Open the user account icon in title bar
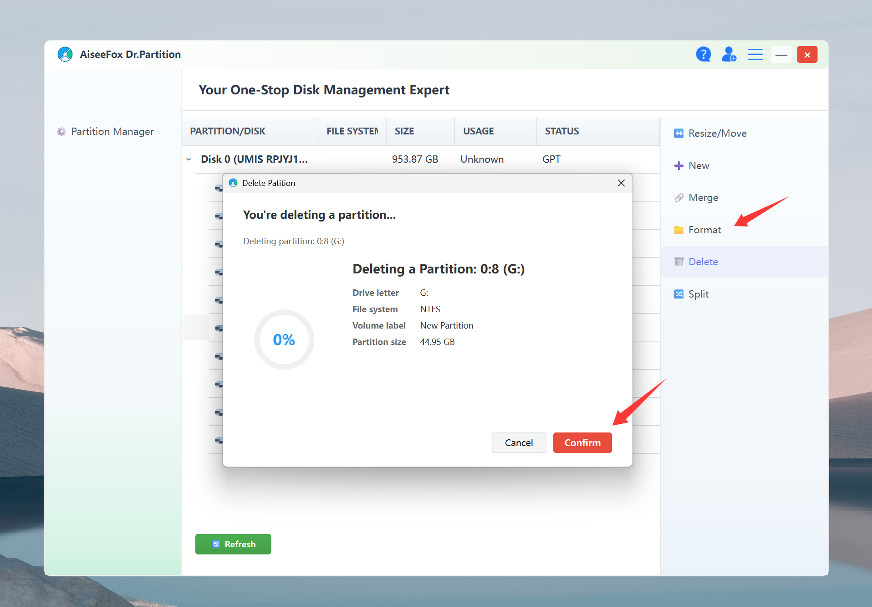This screenshot has height=607, width=872. point(729,55)
